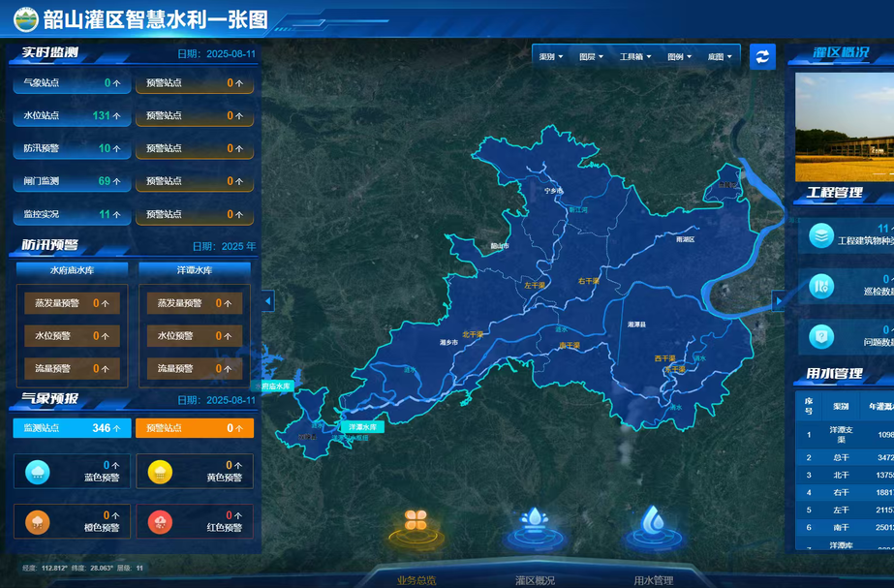Open the 渠别 dropdown menu

pyautogui.click(x=551, y=57)
